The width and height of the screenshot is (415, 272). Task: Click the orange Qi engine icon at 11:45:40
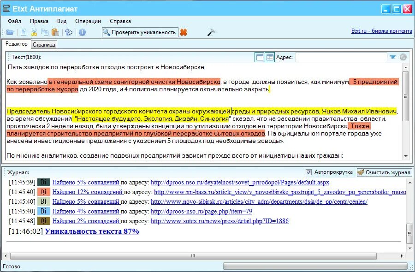(44, 192)
